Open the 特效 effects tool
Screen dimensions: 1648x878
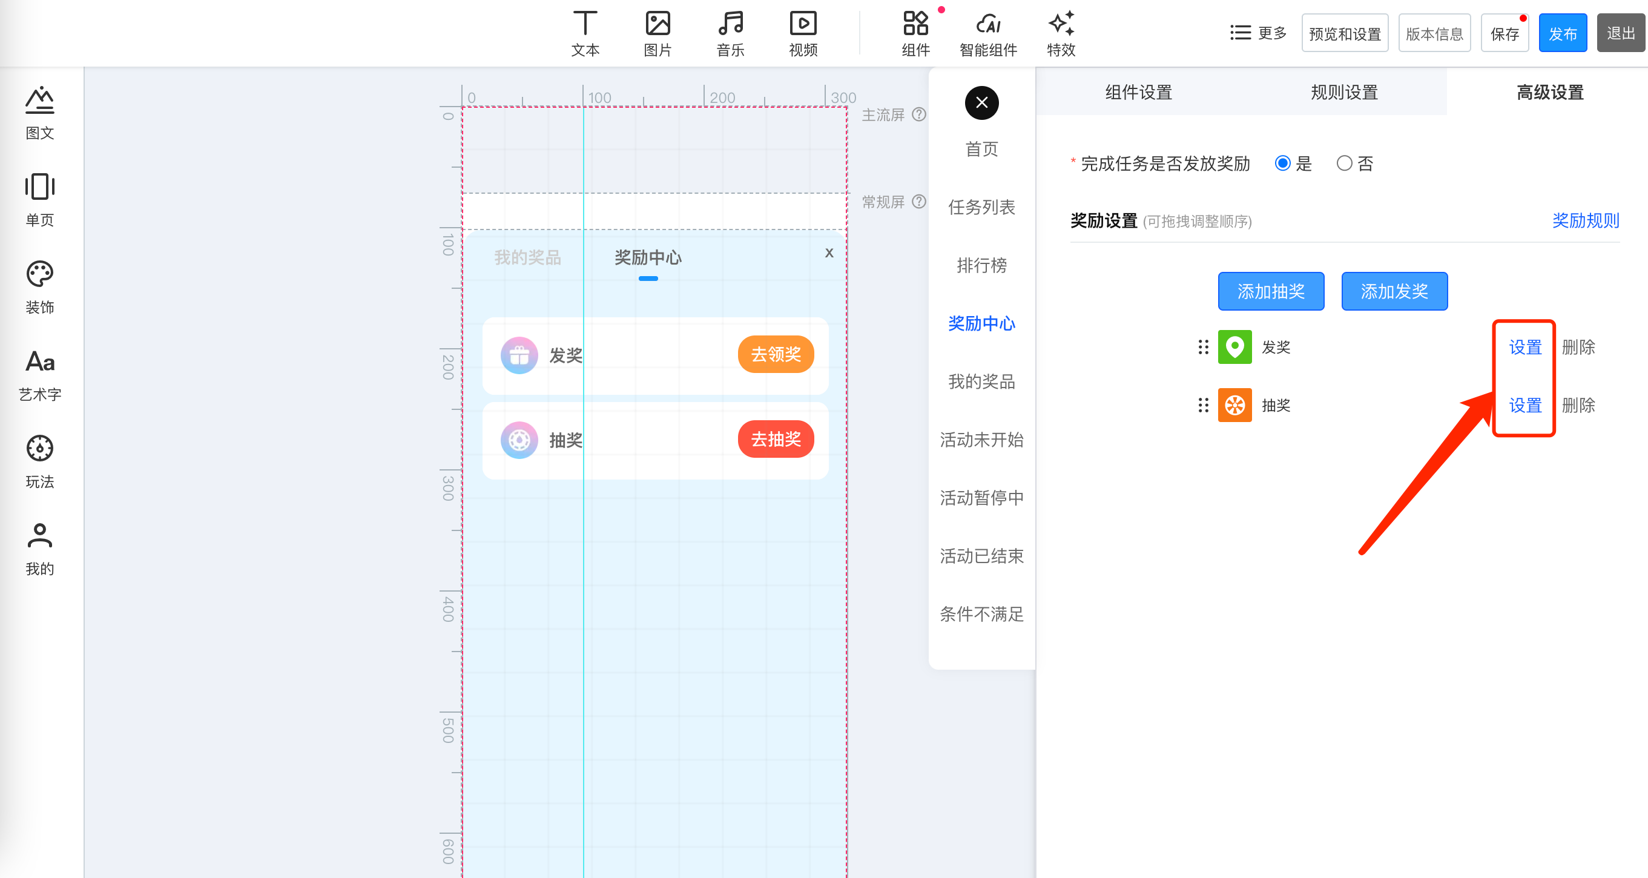click(x=1061, y=34)
